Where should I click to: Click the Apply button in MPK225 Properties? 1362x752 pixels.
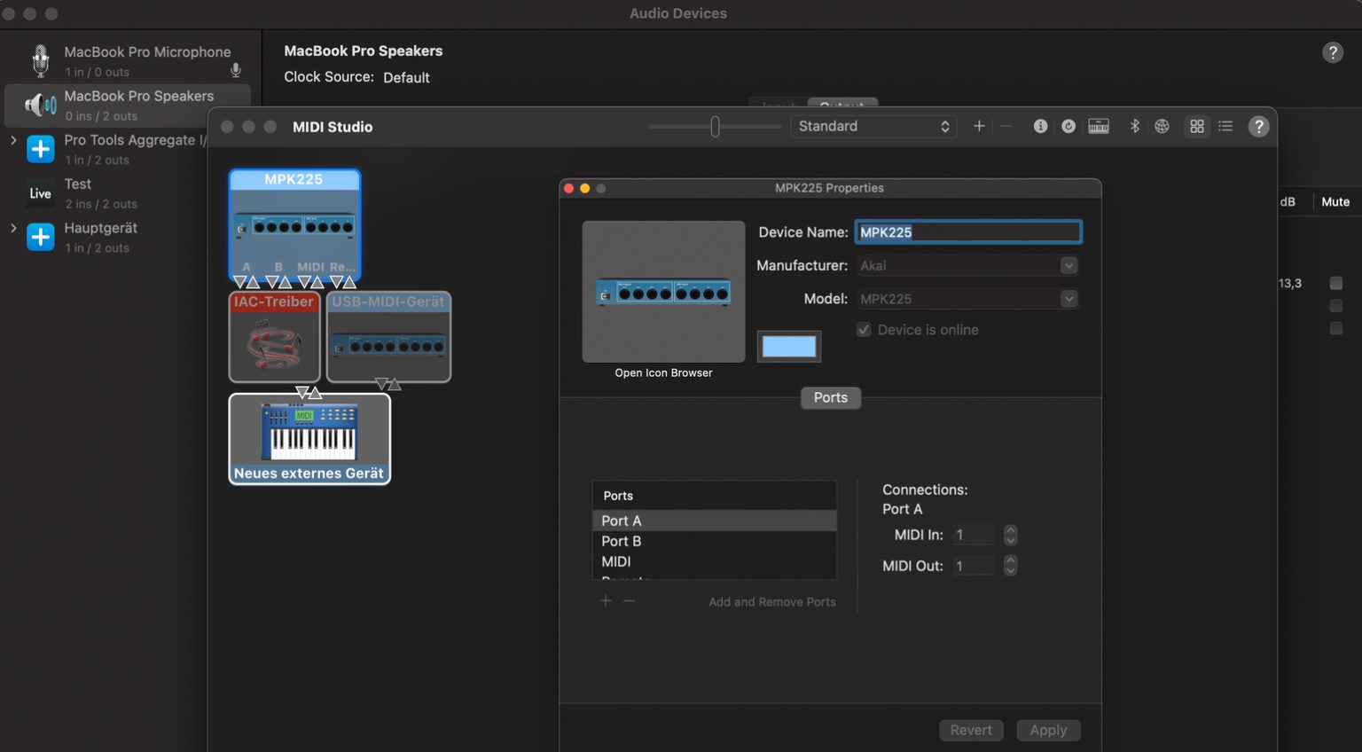pos(1048,730)
